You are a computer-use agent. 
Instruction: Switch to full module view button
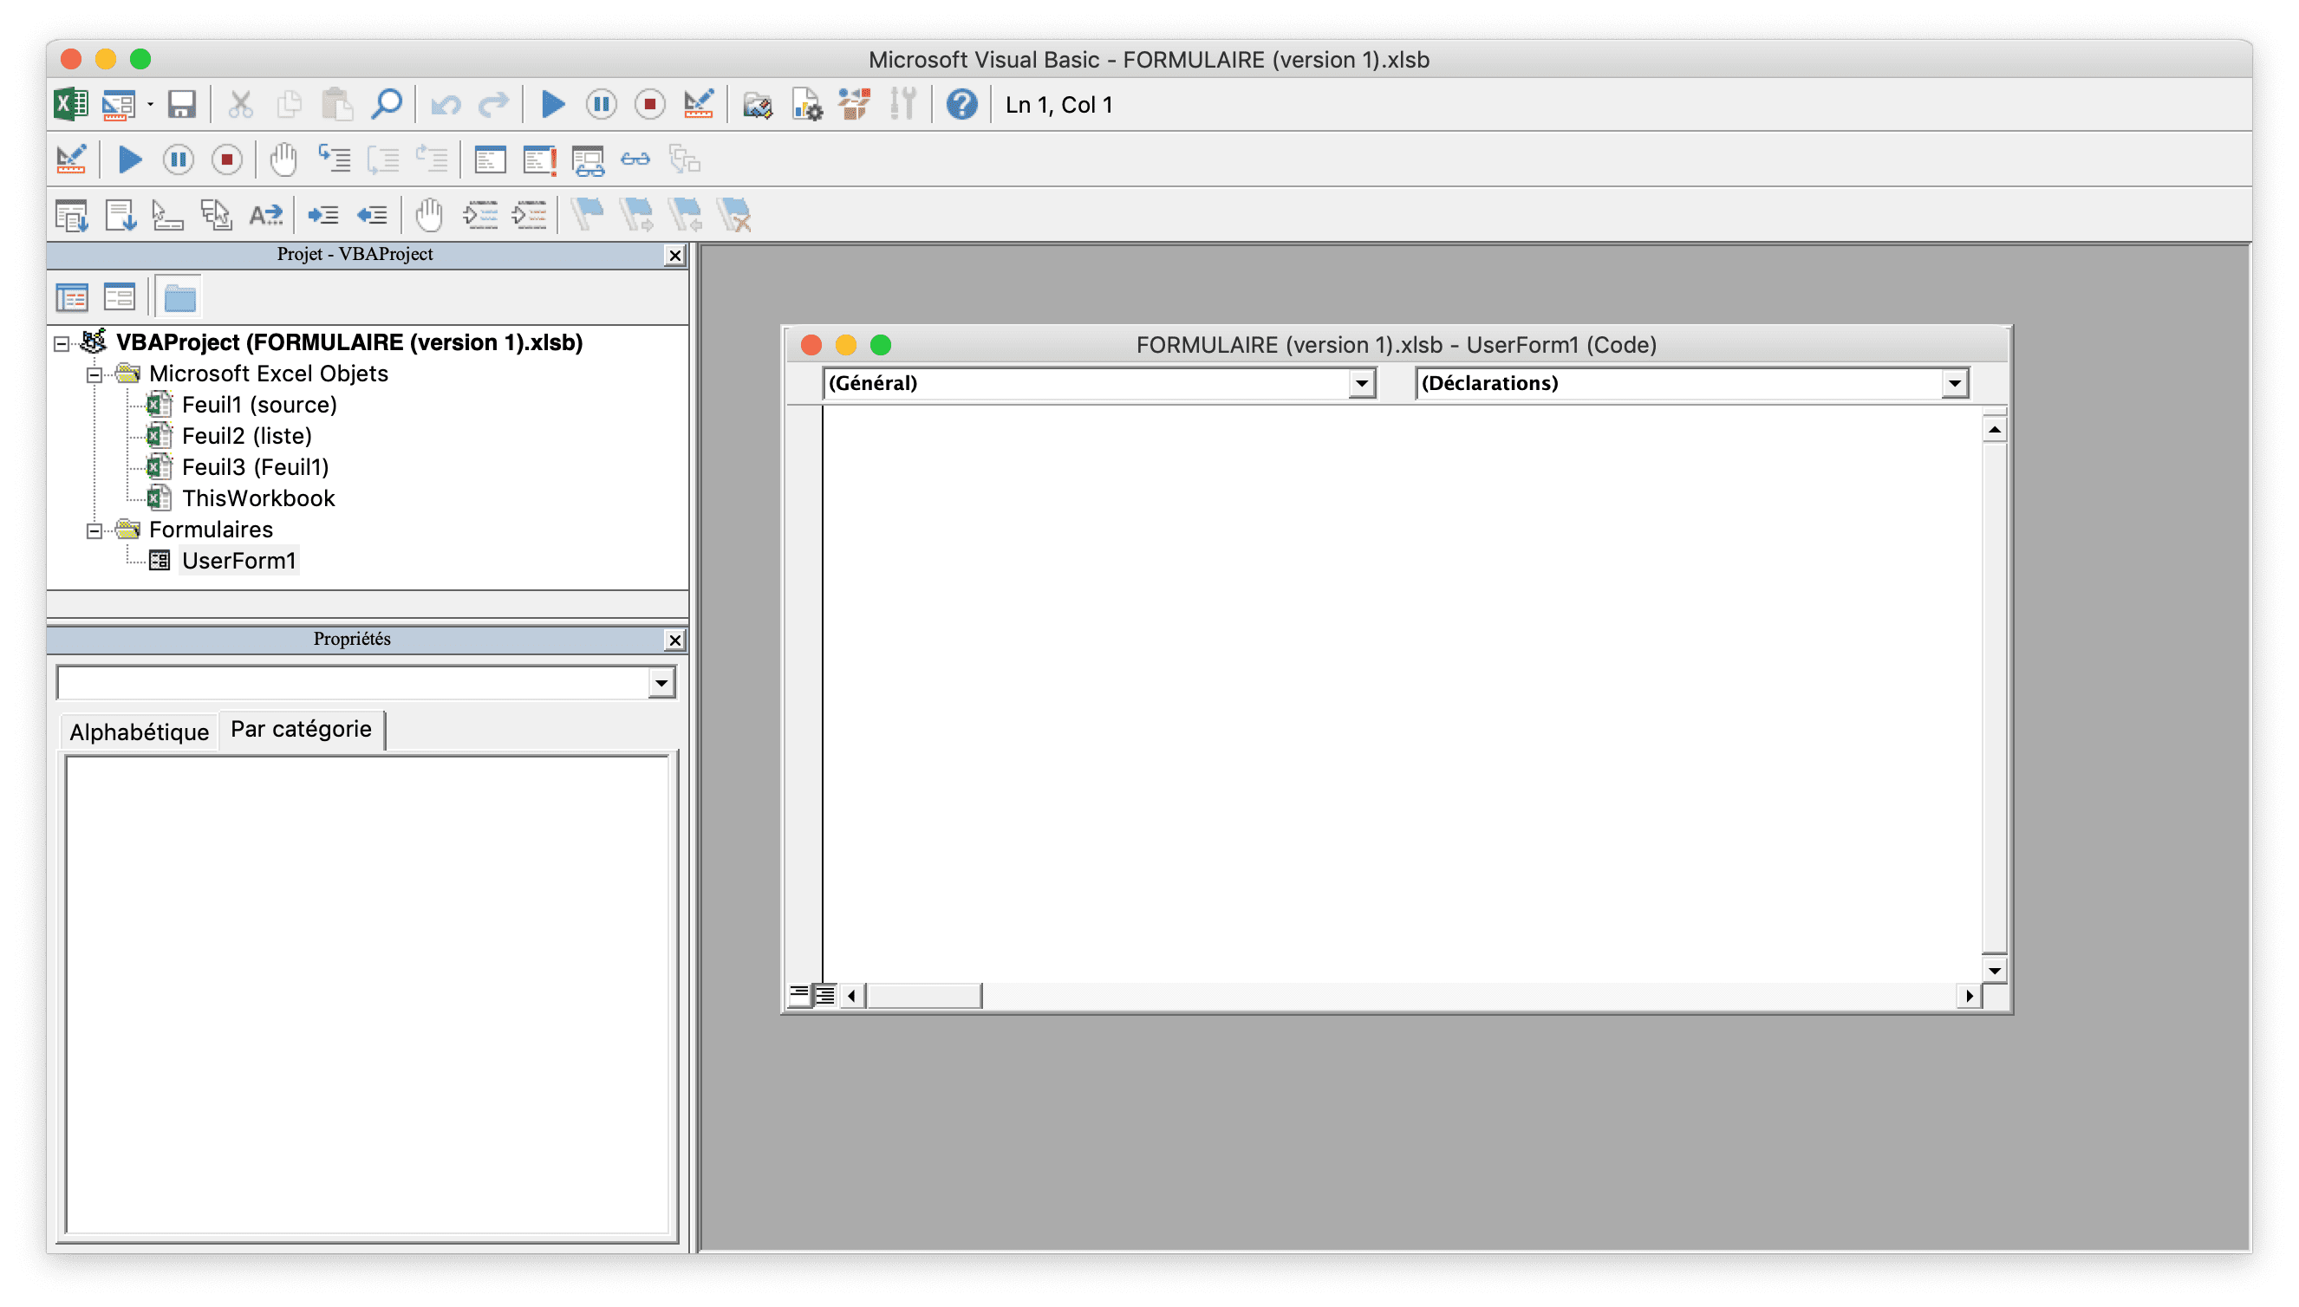pyautogui.click(x=825, y=995)
